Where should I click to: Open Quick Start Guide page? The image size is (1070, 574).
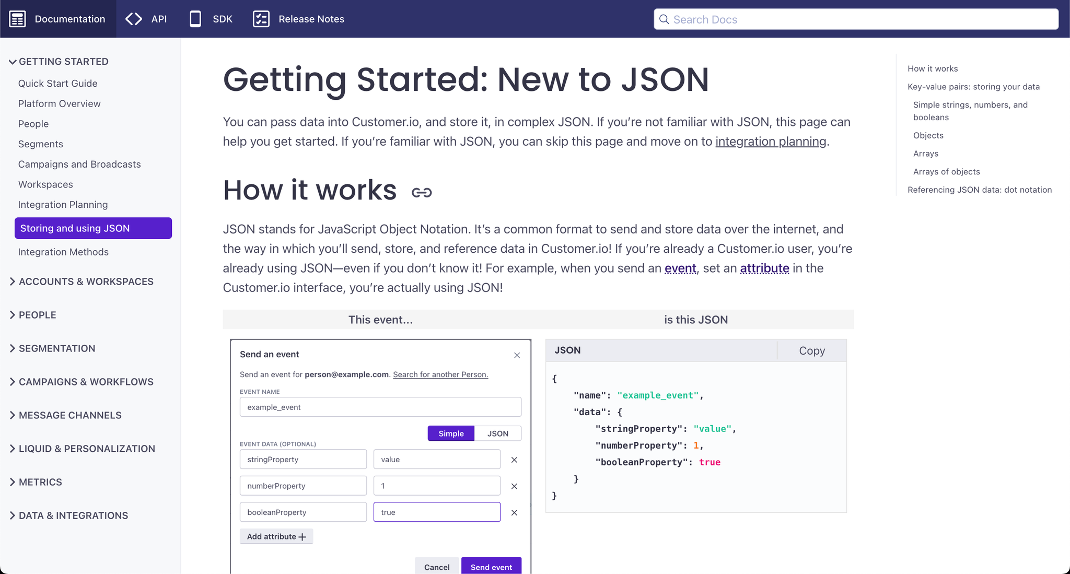pyautogui.click(x=57, y=84)
